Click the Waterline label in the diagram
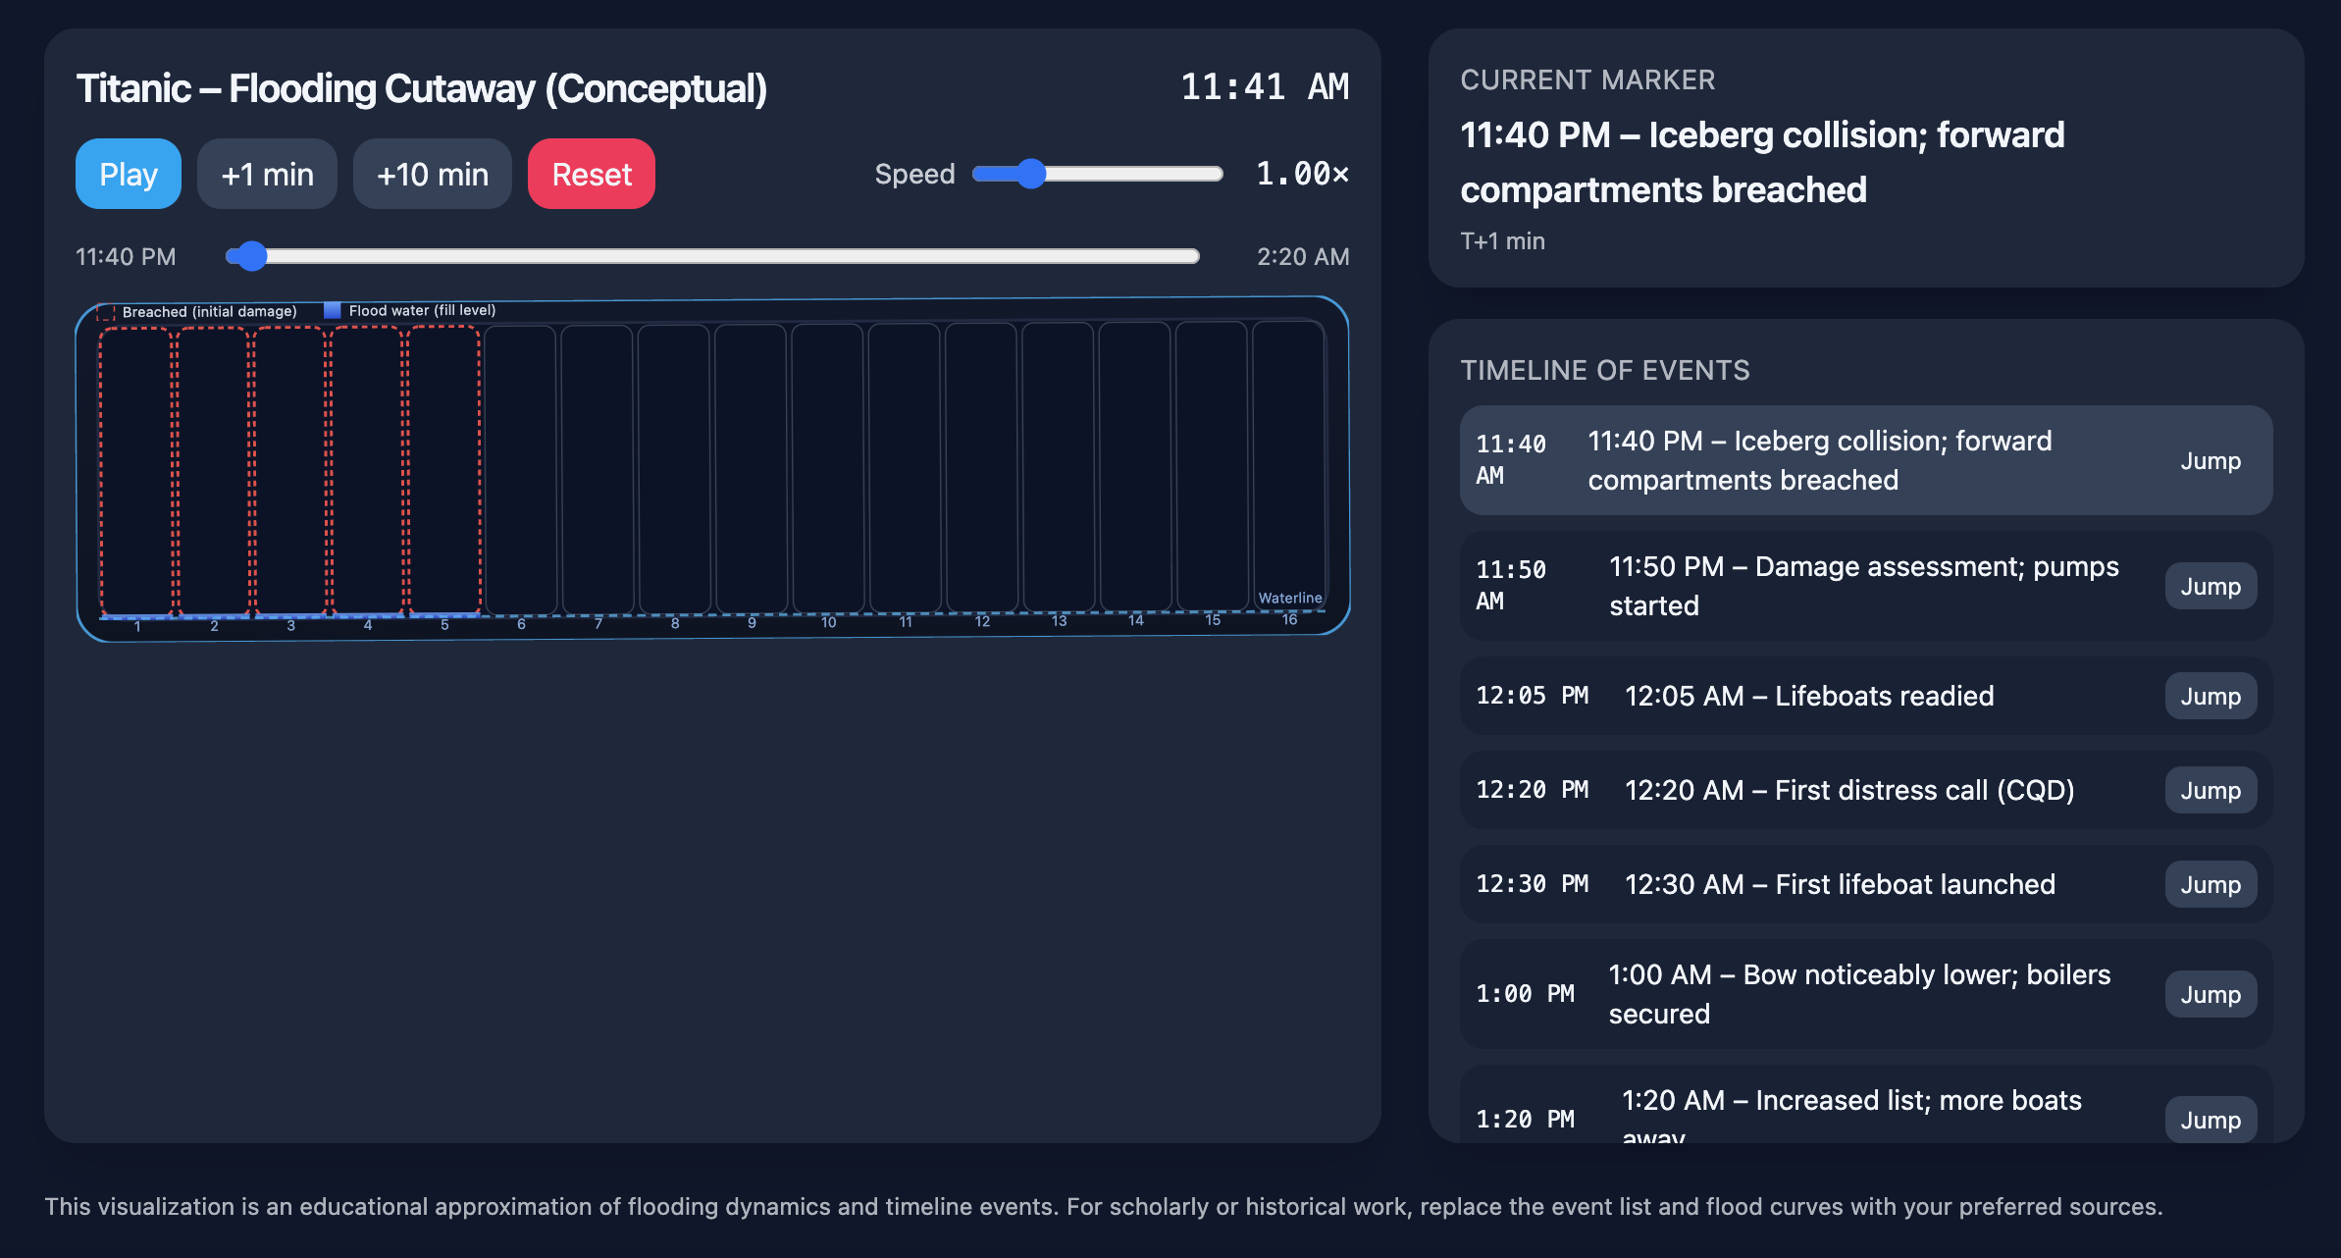Screen dimensions: 2341x1258 click(1290, 597)
